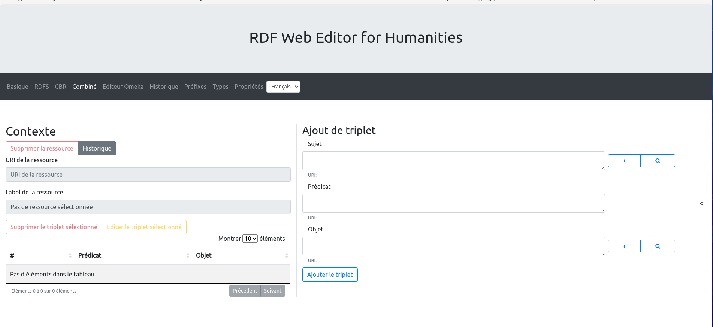Go to the Préfixes page
The image size is (713, 327).
[x=195, y=87]
